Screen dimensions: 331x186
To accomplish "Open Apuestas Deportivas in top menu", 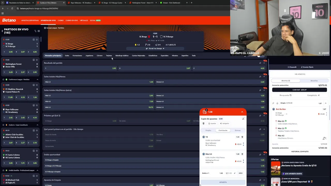I will [30, 20].
